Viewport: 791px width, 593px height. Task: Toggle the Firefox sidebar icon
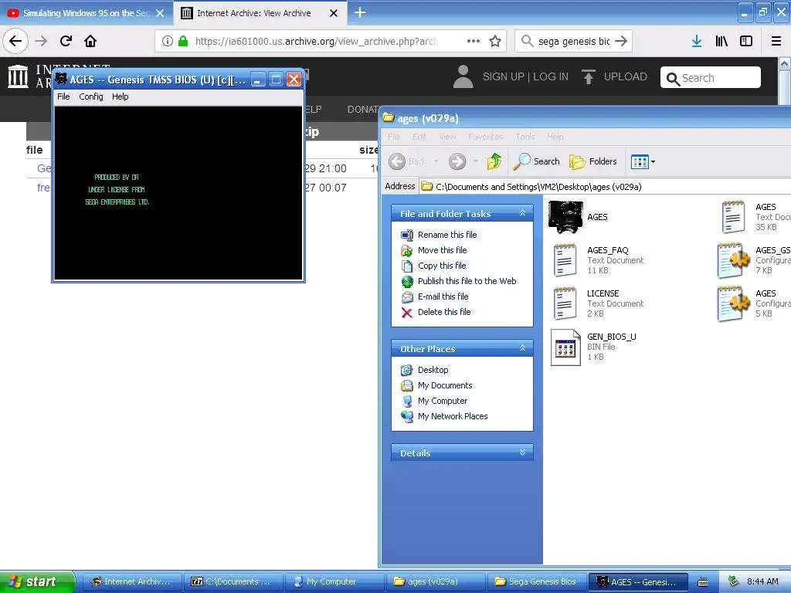coord(746,42)
